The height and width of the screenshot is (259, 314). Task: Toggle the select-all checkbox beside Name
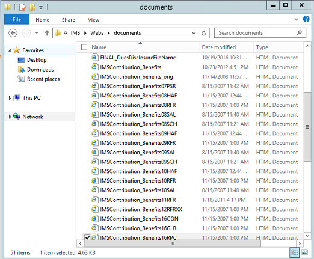coord(84,47)
